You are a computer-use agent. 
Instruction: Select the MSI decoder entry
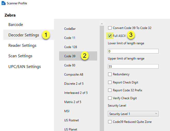(x=67, y=111)
